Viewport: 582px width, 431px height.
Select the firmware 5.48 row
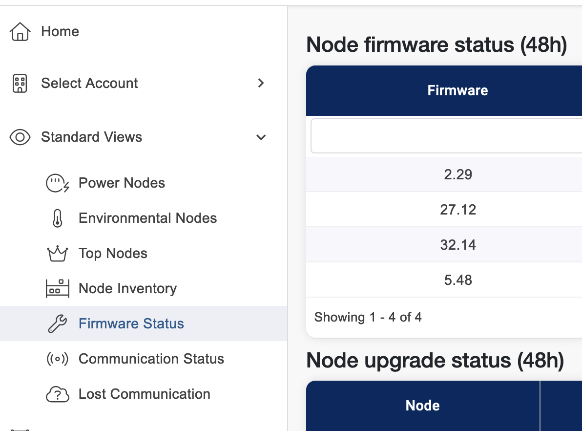pyautogui.click(x=457, y=280)
